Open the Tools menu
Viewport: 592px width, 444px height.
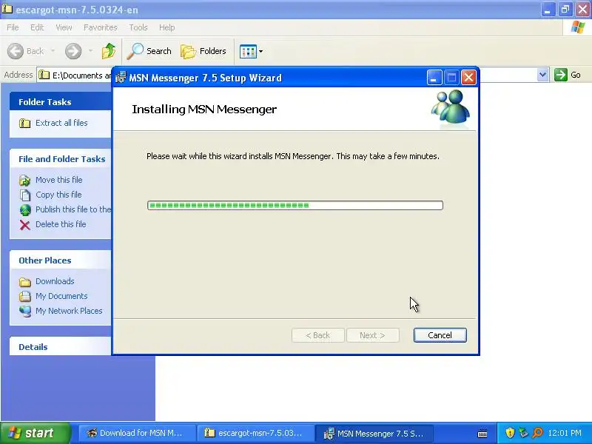[138, 27]
